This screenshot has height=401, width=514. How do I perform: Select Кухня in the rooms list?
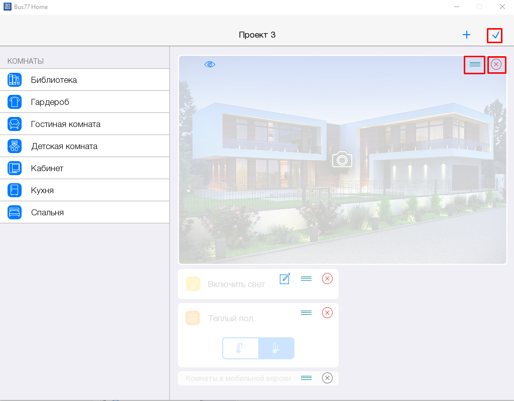[42, 190]
